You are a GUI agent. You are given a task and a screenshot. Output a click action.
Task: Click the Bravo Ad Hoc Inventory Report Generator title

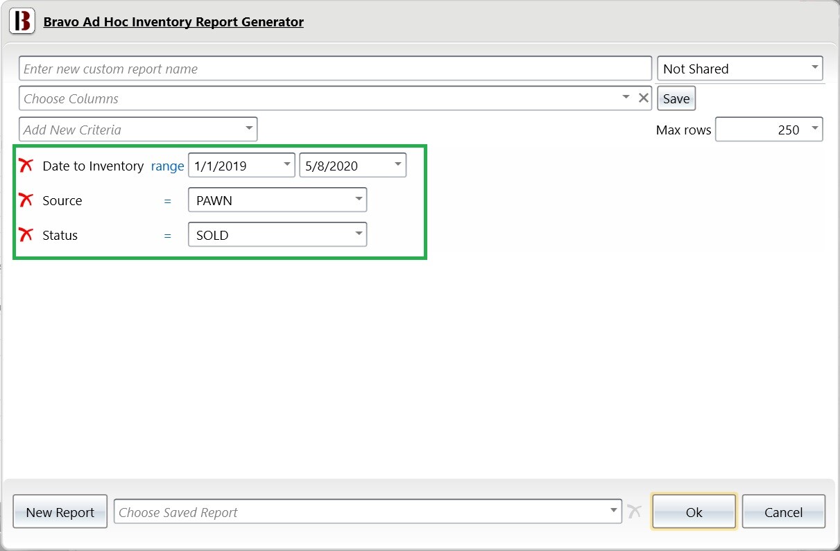coord(173,21)
